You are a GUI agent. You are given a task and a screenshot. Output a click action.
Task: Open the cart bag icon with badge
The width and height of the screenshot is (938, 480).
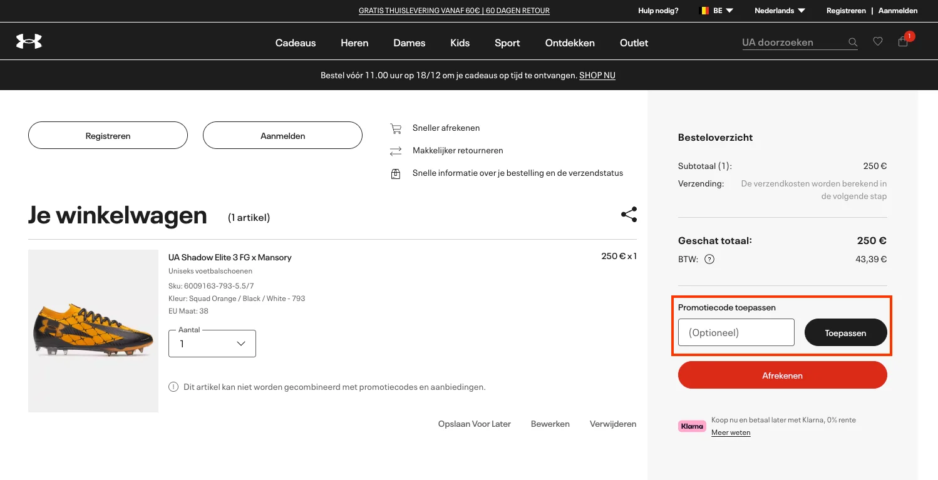click(904, 41)
